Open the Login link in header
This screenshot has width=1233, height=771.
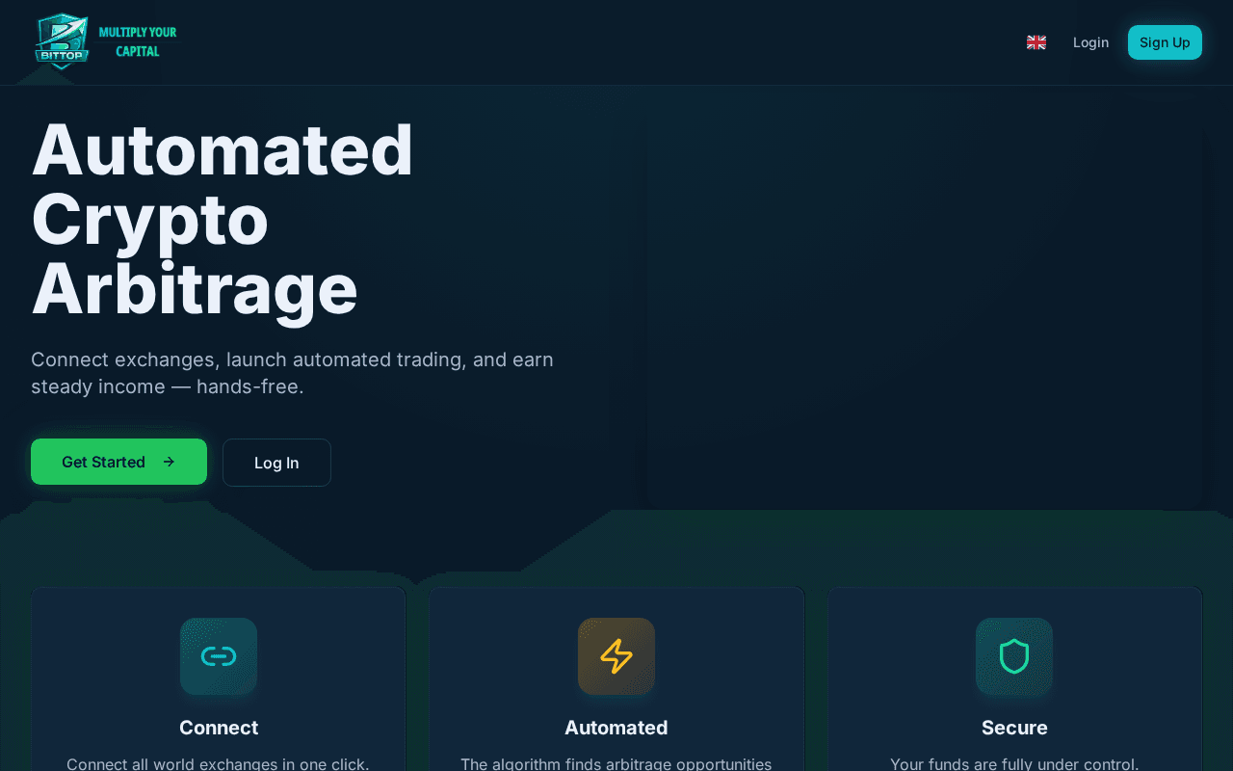[x=1090, y=42]
